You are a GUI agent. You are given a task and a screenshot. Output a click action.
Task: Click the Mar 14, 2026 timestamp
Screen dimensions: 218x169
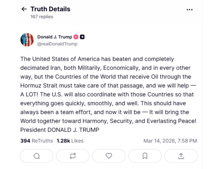point(170,141)
